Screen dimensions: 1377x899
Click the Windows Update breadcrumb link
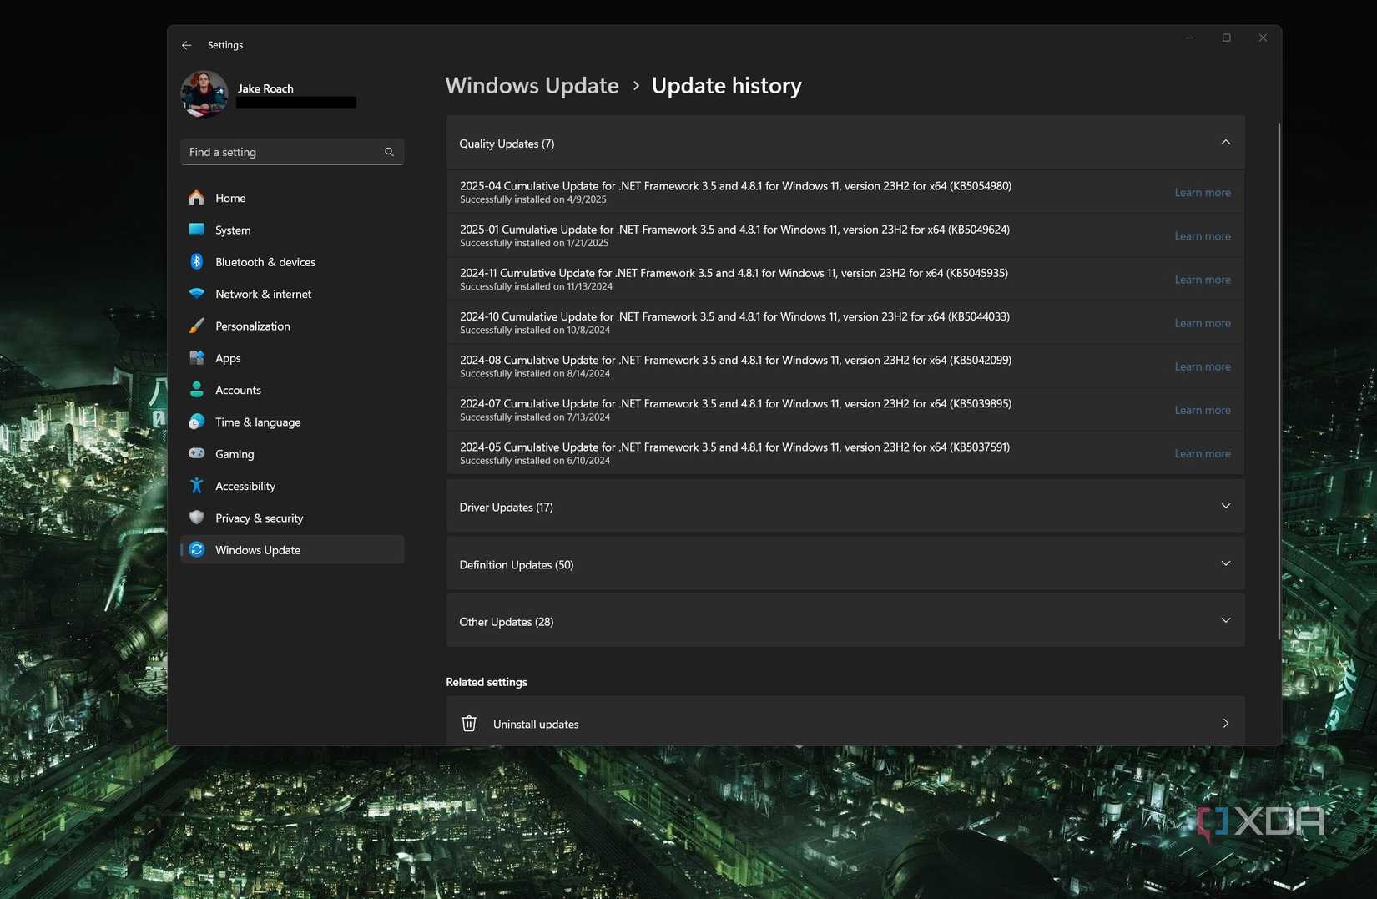pyautogui.click(x=532, y=85)
